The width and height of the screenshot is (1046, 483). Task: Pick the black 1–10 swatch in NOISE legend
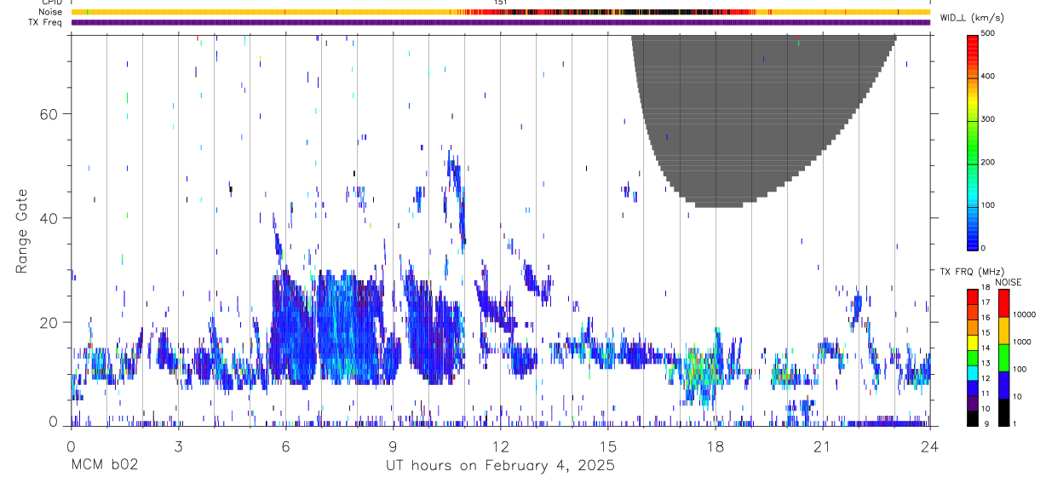(1003, 412)
